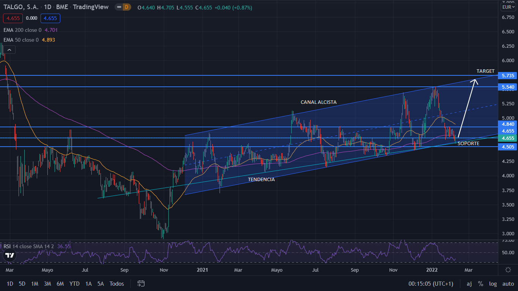Toggle auto scale mode
This screenshot has width=518, height=291.
click(508, 283)
